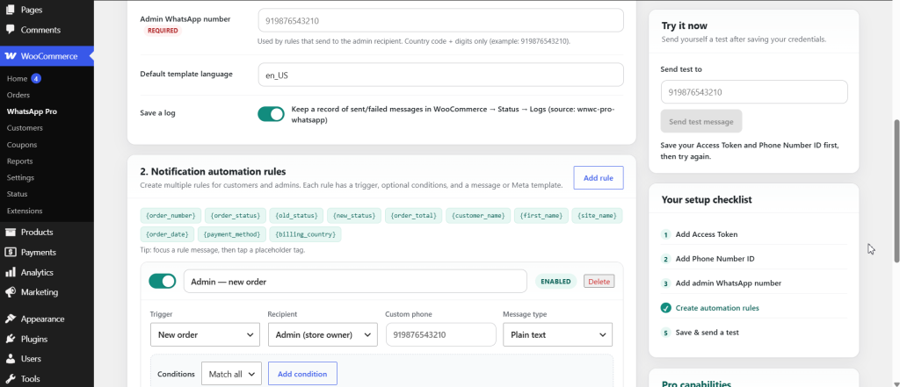Click the Custom phone input field
Screen dimensions: 900x387
tap(441, 335)
